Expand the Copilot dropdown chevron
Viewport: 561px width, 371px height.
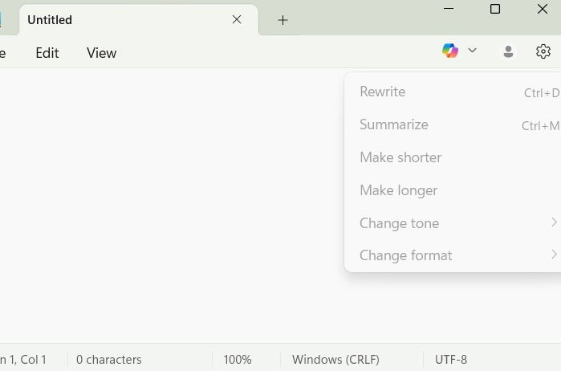click(x=473, y=51)
